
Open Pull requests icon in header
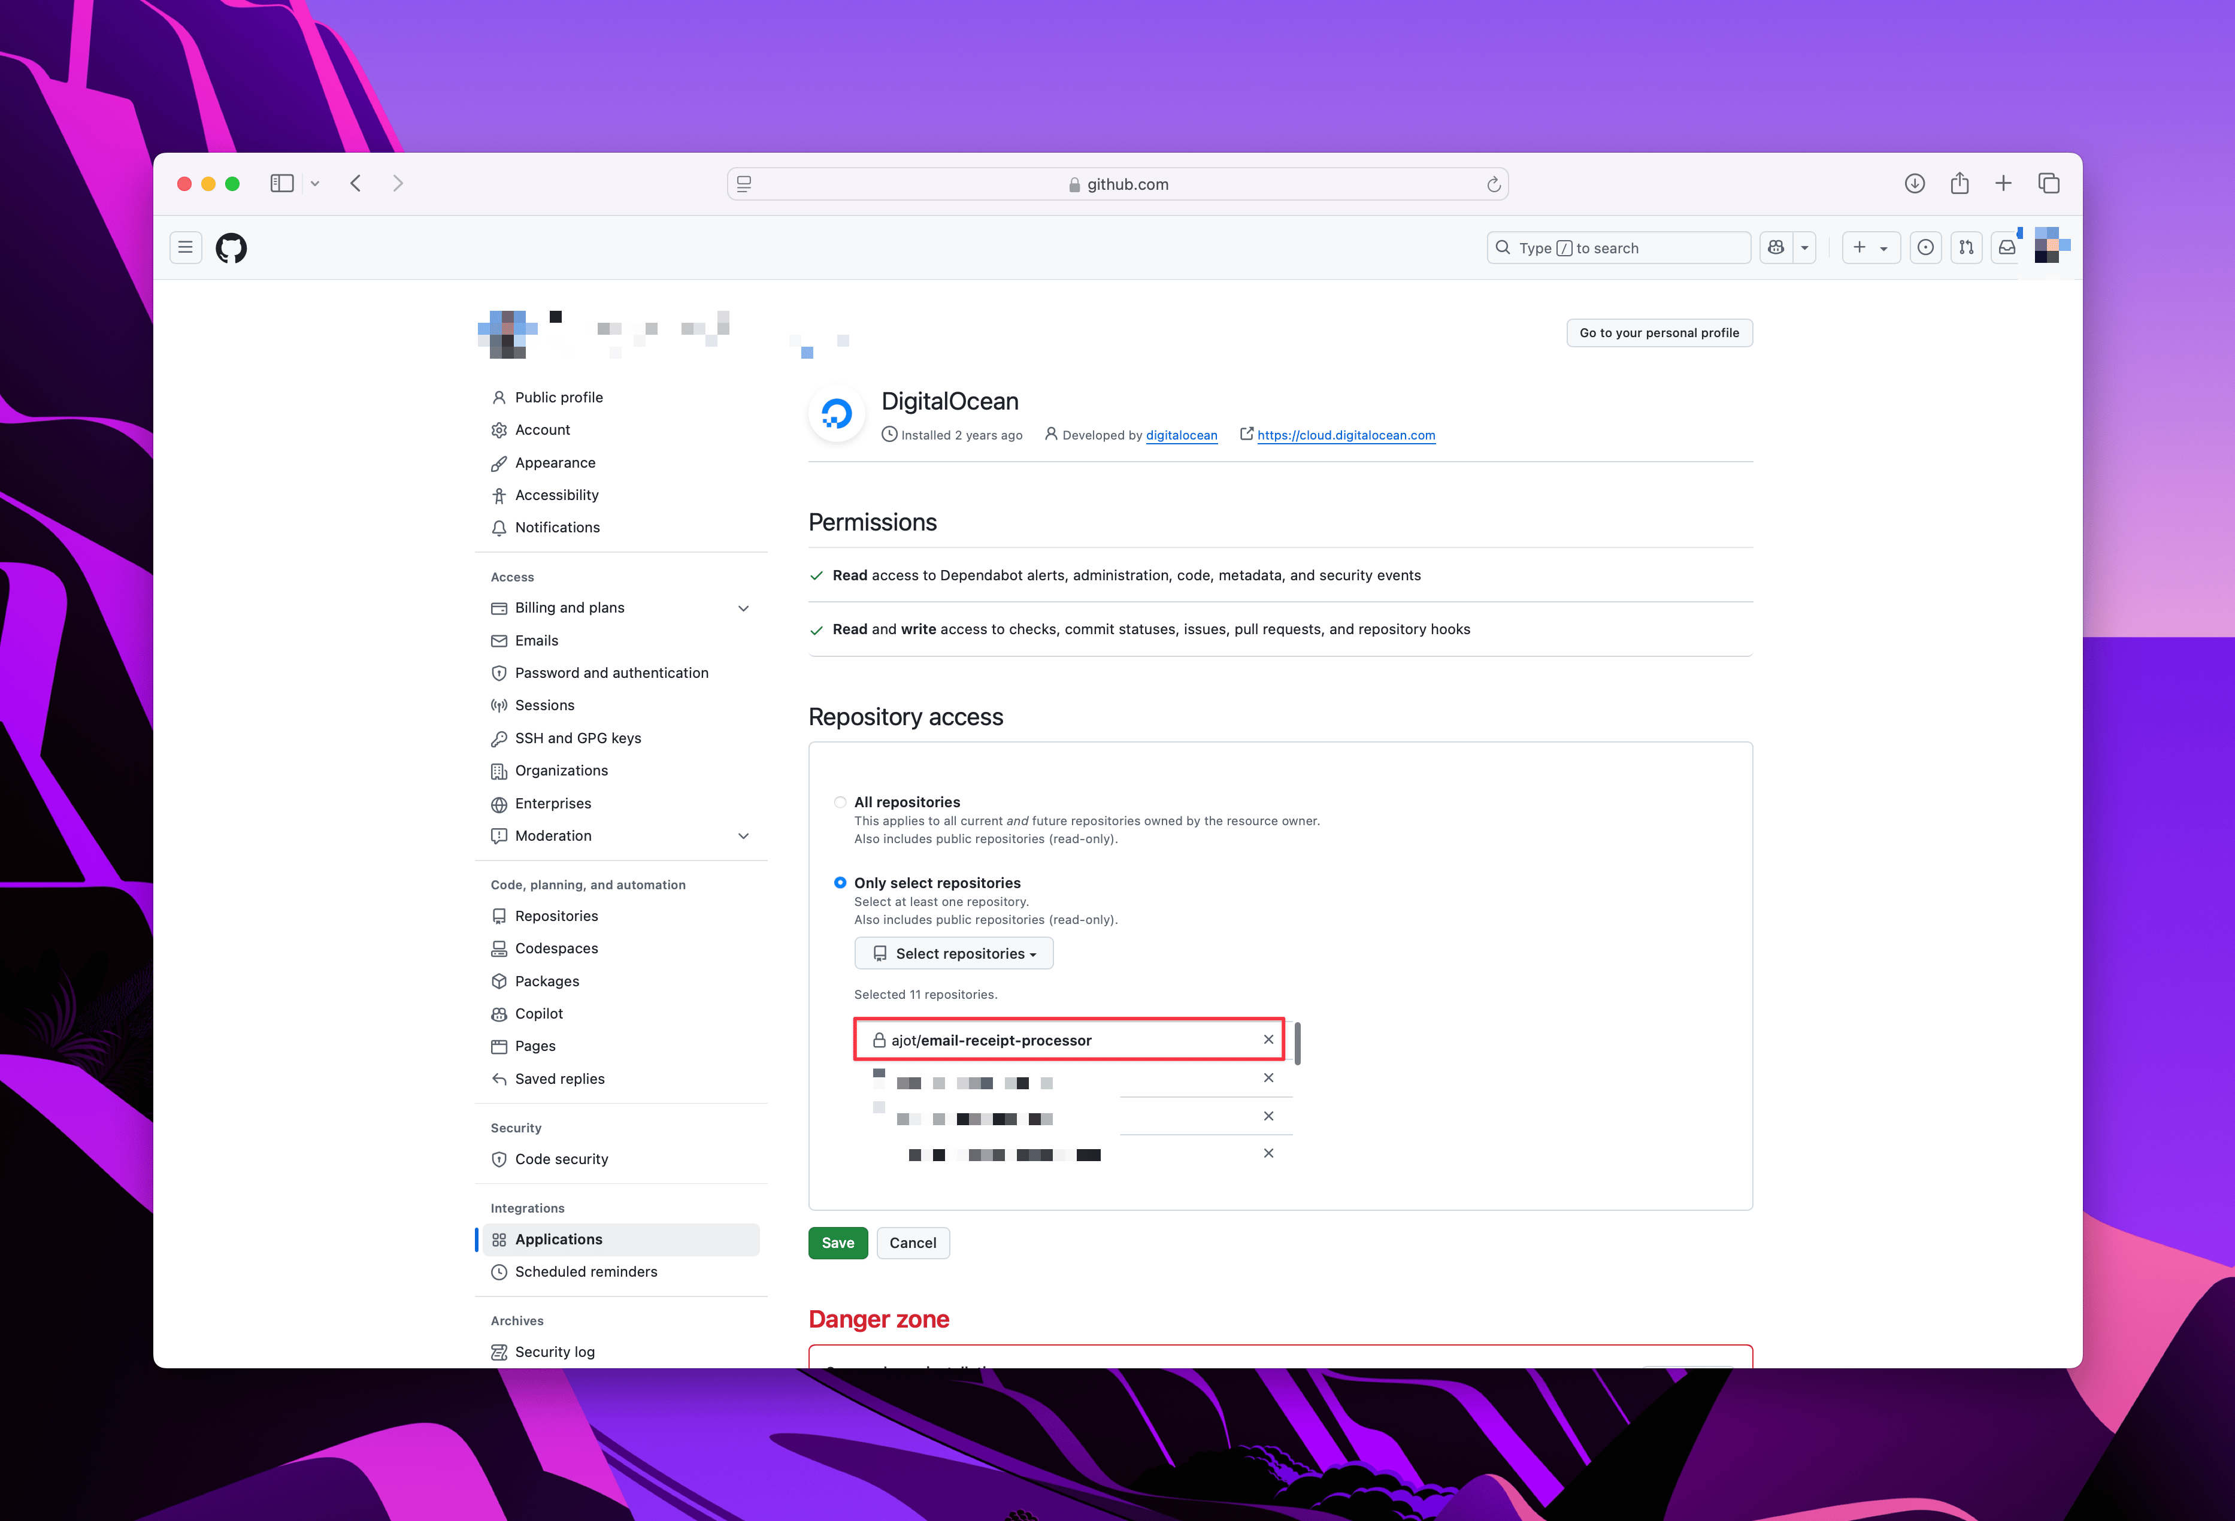pyautogui.click(x=1967, y=247)
